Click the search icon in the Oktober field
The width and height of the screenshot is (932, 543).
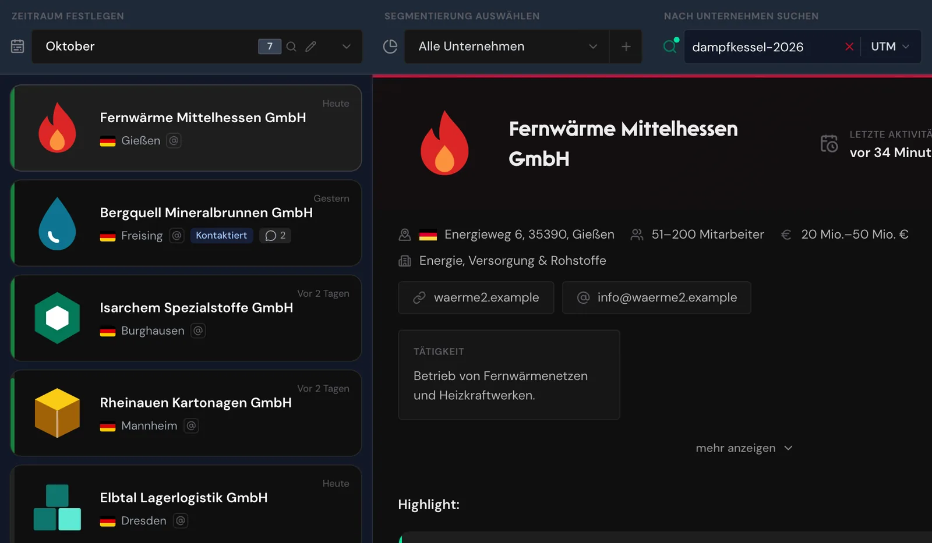(x=291, y=47)
